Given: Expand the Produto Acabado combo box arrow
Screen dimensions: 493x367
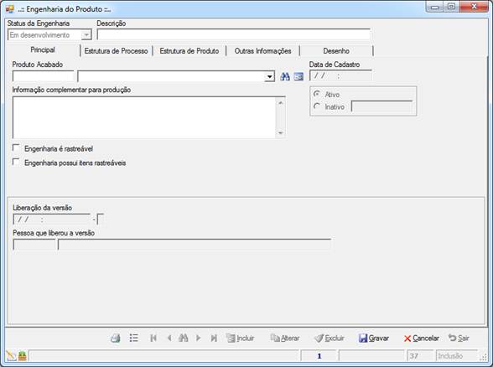Looking at the screenshot, I should 269,76.
